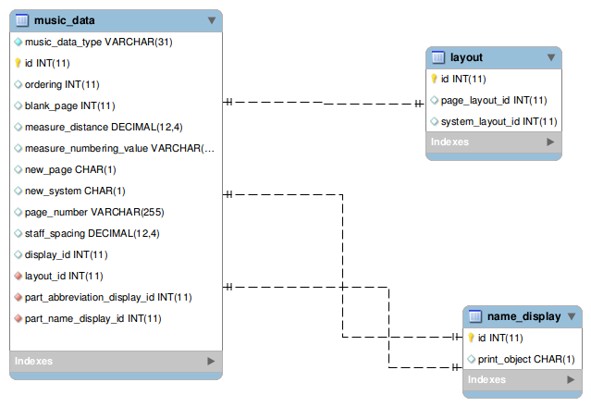
Task: Click diamond icon beside music_data_type column
Action: click(x=18, y=42)
